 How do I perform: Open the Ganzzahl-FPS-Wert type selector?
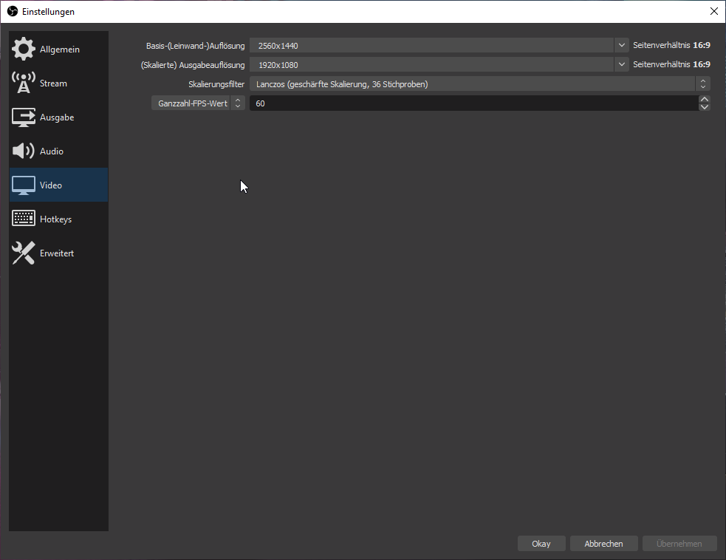(198, 103)
